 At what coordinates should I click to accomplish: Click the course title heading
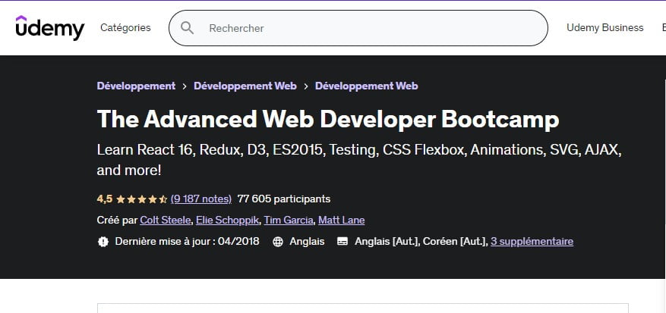[x=328, y=119]
